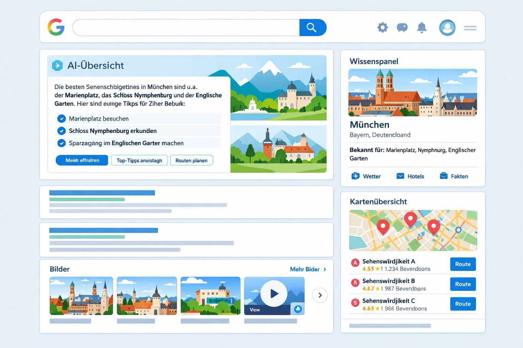Check the Schloss Nymphenburg erkunden item
523x348 pixels.
[62, 131]
